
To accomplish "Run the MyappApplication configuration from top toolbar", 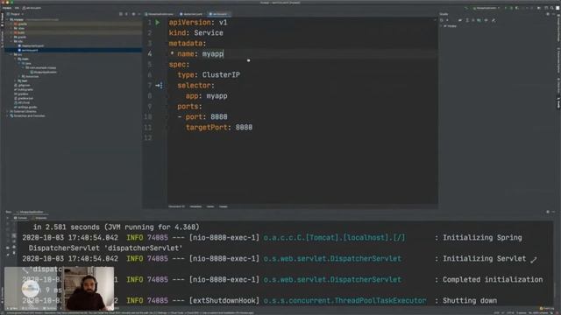I will [x=506, y=8].
